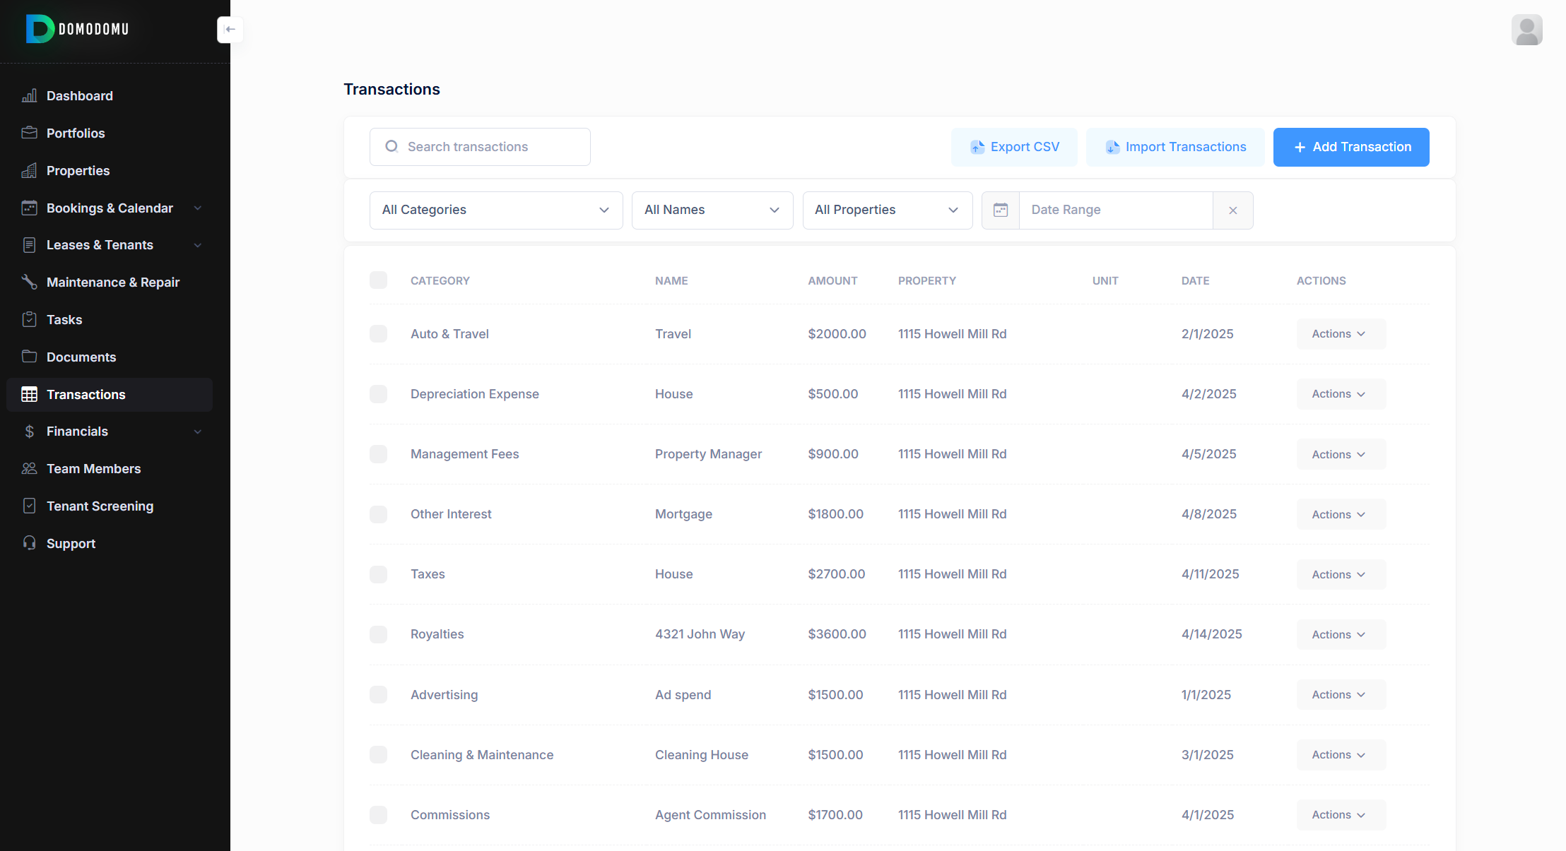Open the Actions dropdown for the Taxes row
The width and height of the screenshot is (1566, 851).
click(1340, 575)
